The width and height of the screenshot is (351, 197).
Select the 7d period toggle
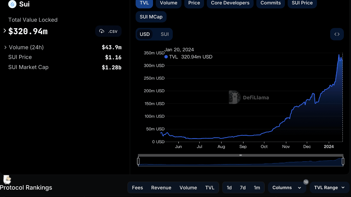tap(243, 187)
